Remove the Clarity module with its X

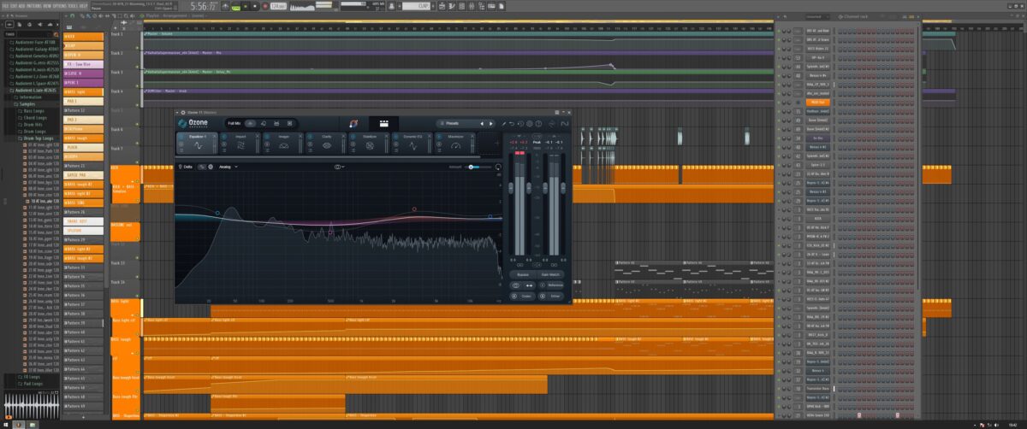[343, 136]
